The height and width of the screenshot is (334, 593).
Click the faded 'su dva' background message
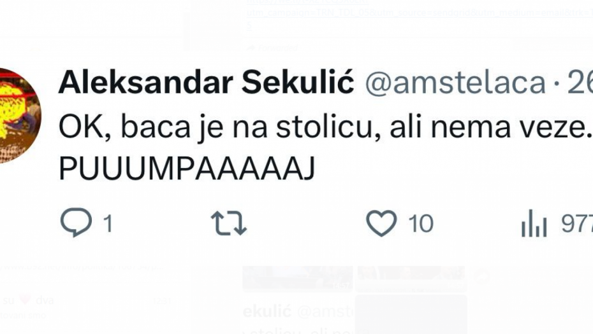pos(29,300)
